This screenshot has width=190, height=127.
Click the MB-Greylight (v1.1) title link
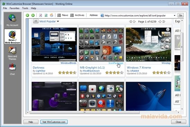92,67
